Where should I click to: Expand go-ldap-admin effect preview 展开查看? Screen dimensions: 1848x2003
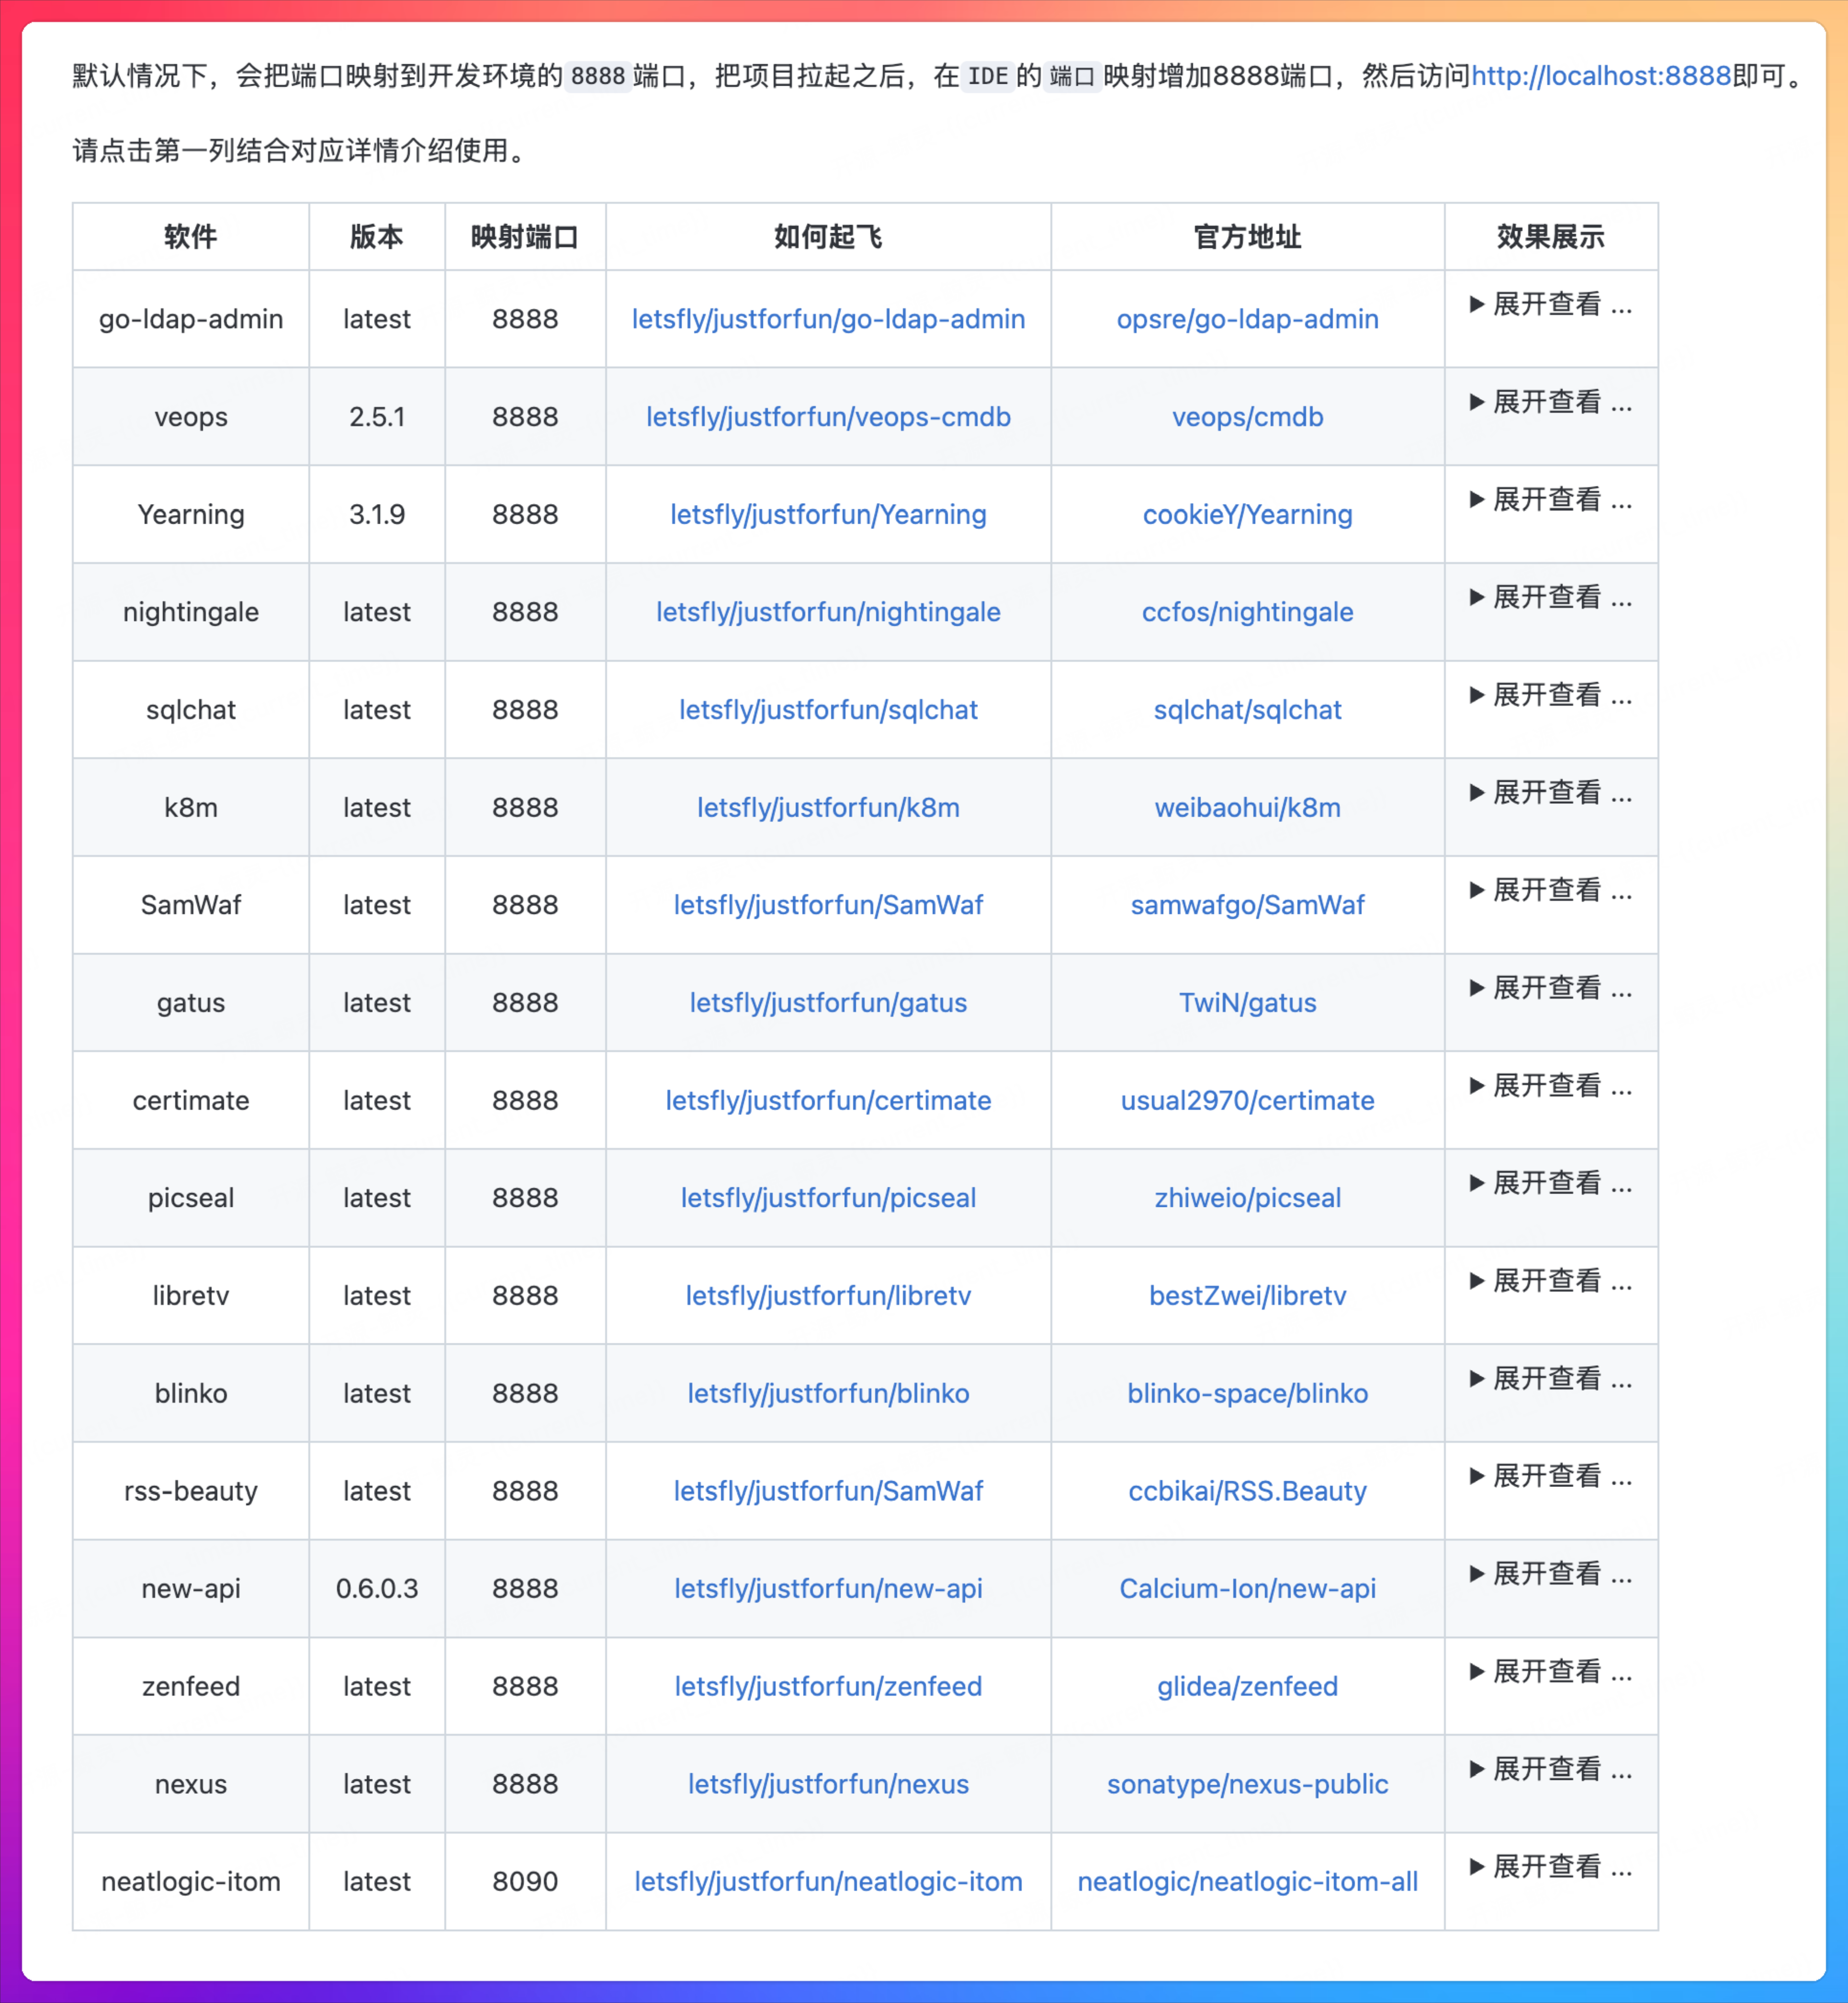pos(1551,306)
